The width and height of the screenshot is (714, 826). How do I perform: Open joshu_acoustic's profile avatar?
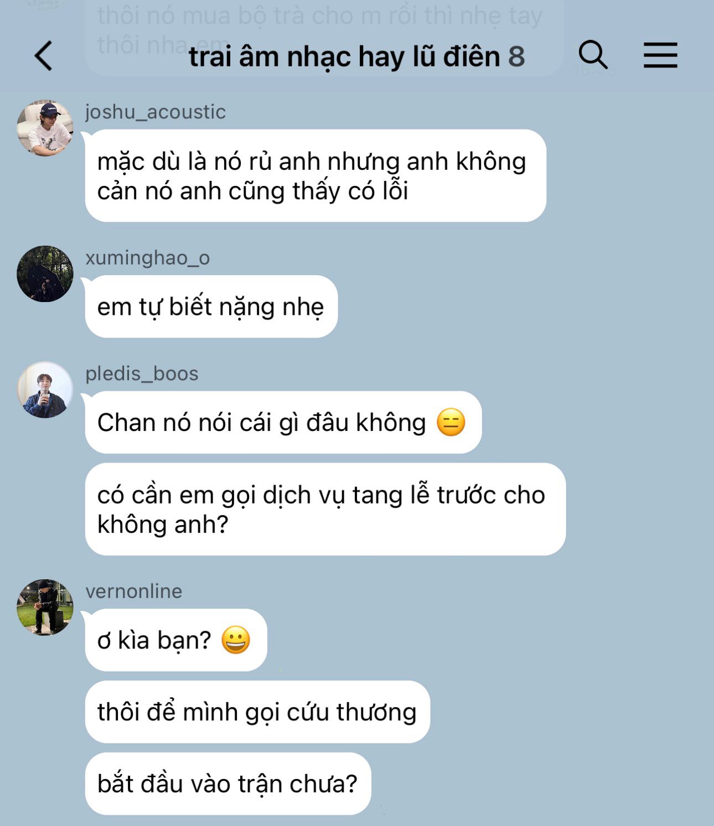point(45,128)
